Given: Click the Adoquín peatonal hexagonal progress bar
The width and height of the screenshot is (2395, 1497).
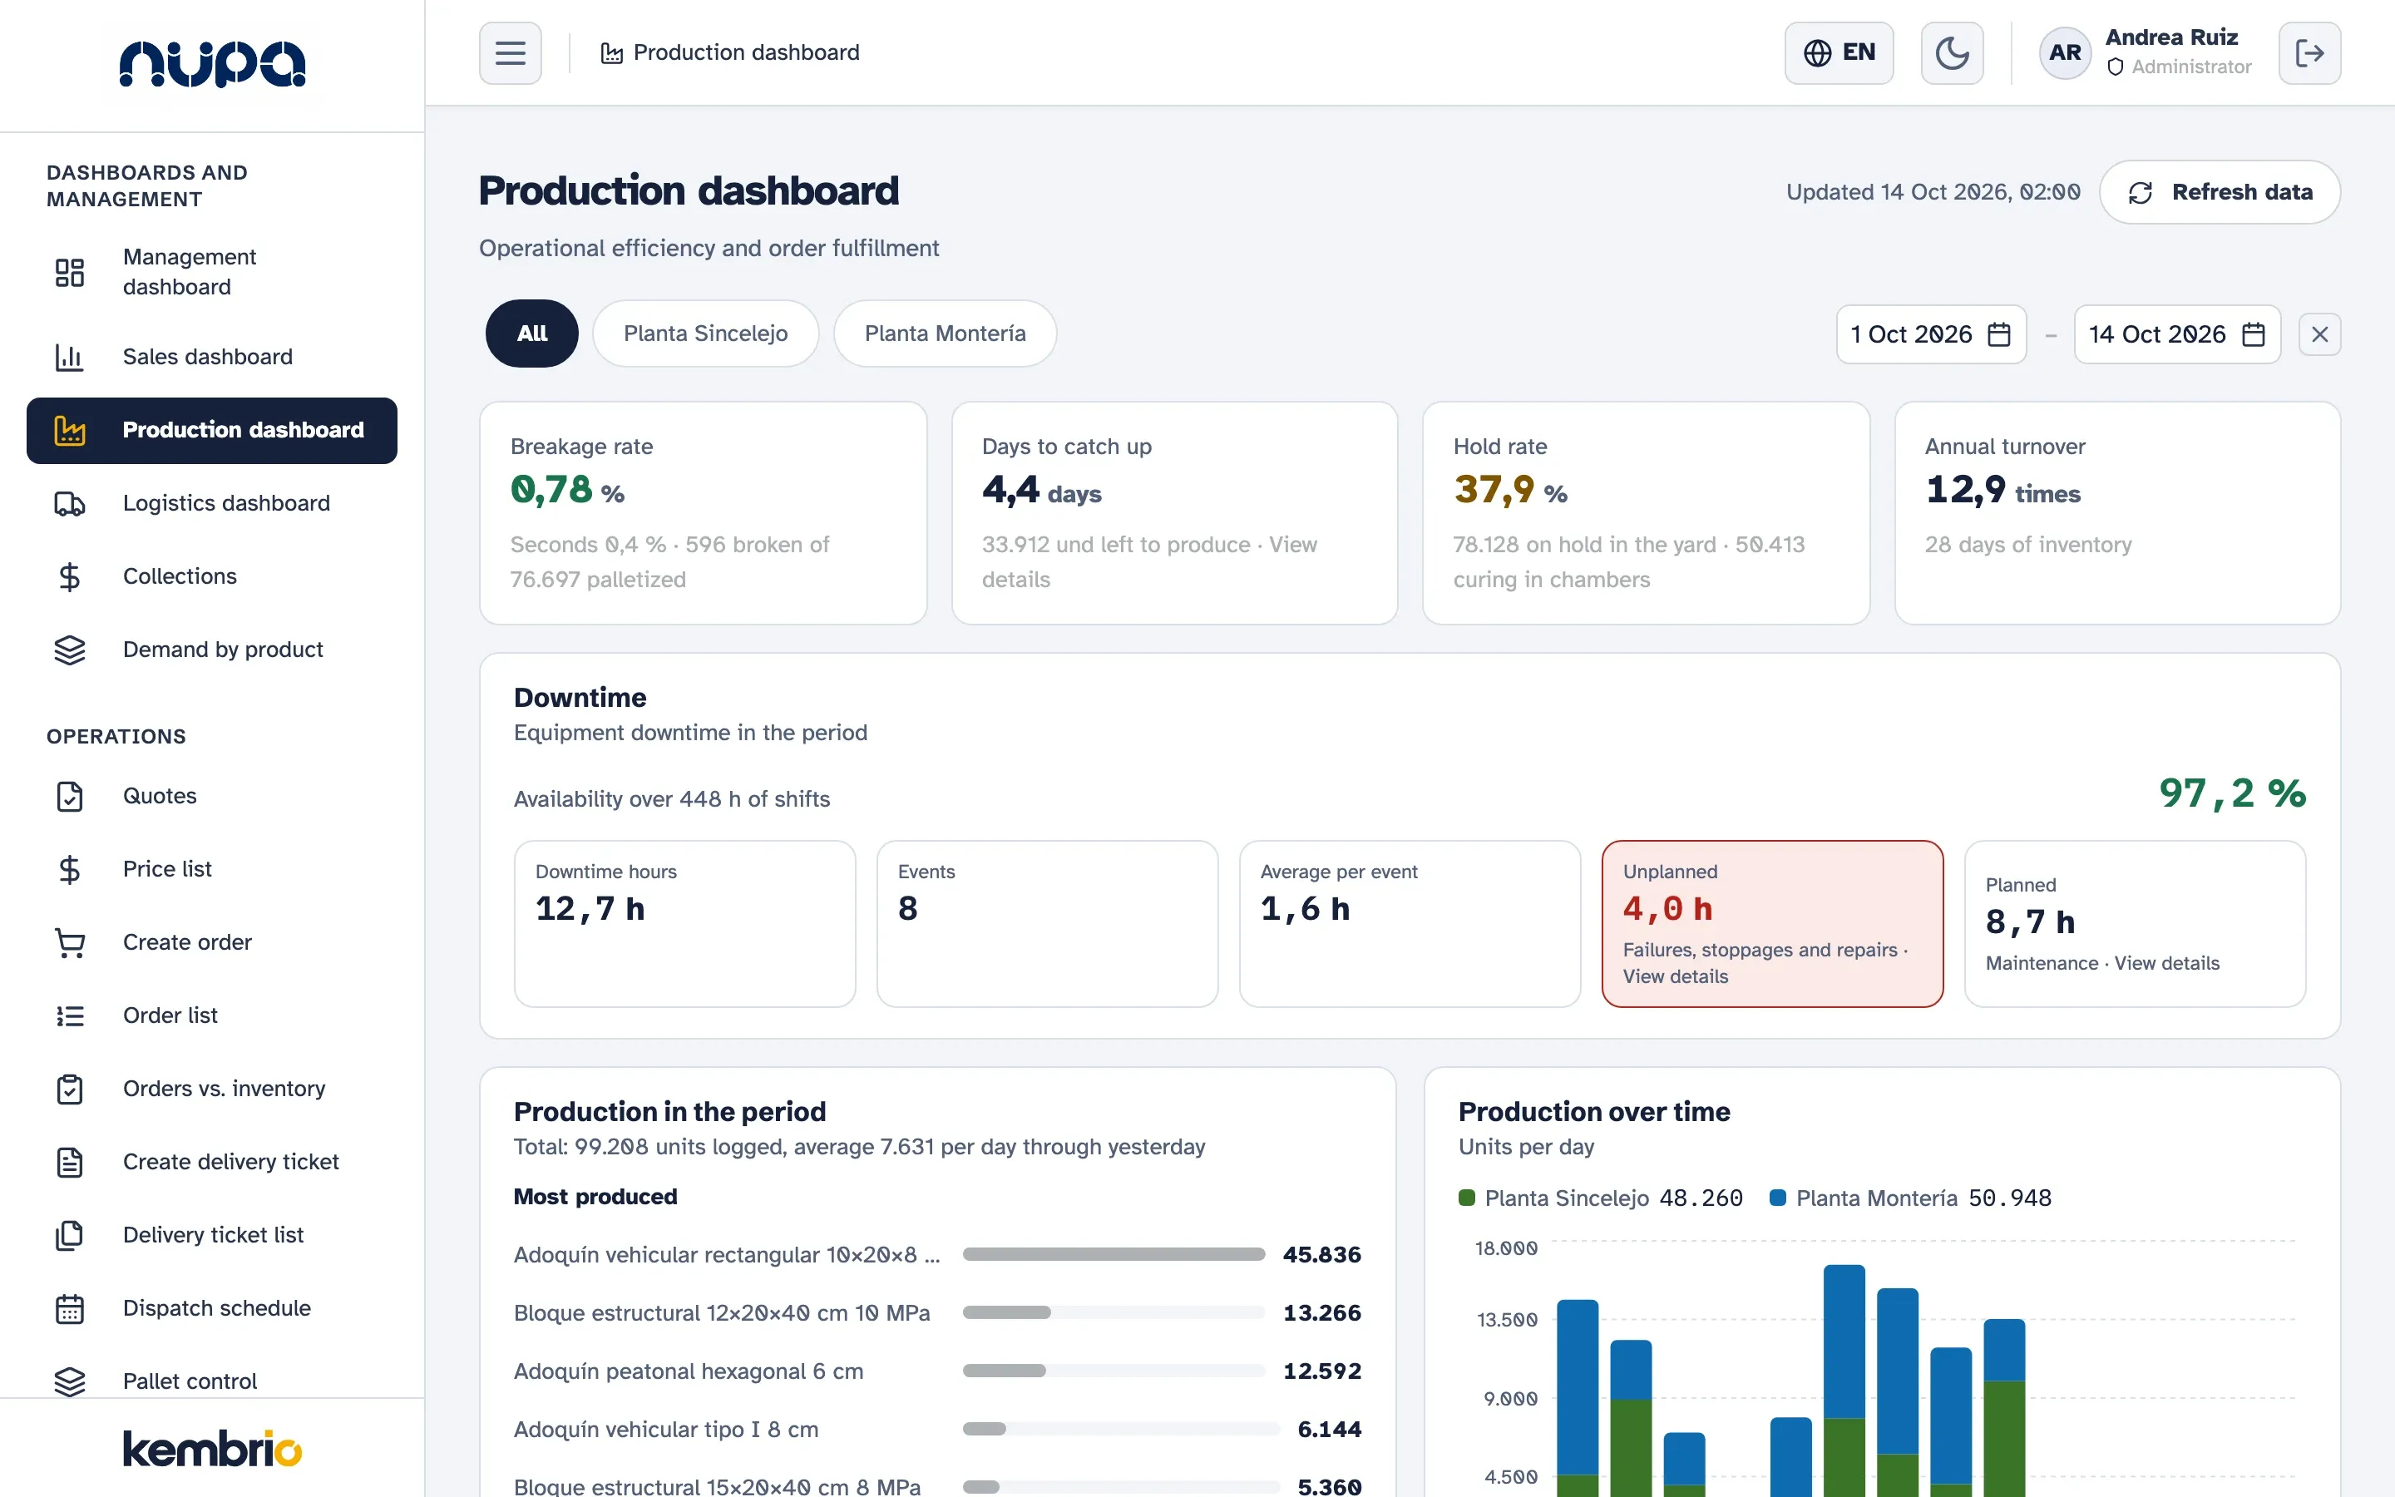Looking at the screenshot, I should [1114, 1371].
